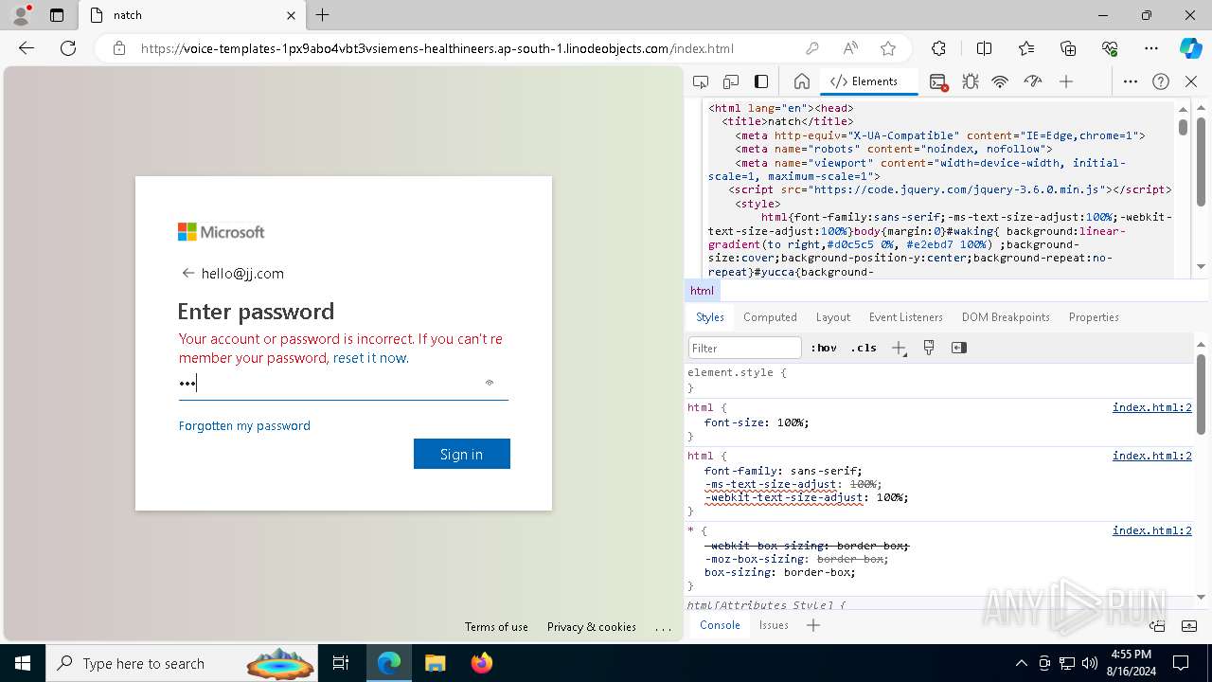
Task: Add a new style rule with plus icon
Action: coord(900,348)
